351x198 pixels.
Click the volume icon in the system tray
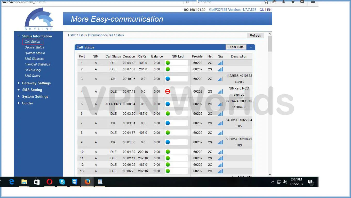point(285,182)
